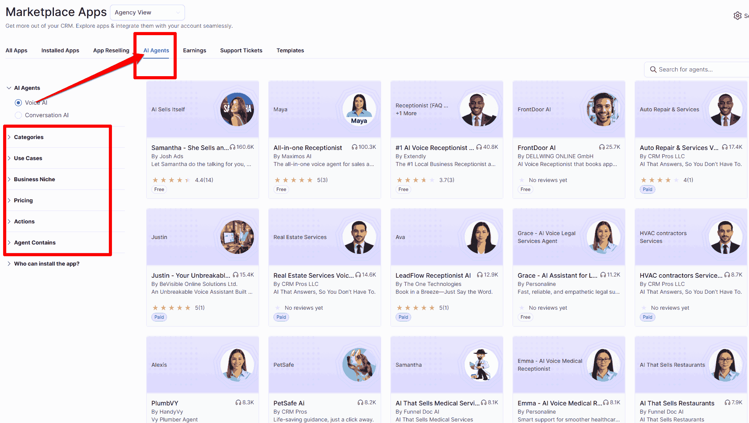Collapse the AI Agents filter section
This screenshot has width=749, height=423.
(9, 88)
